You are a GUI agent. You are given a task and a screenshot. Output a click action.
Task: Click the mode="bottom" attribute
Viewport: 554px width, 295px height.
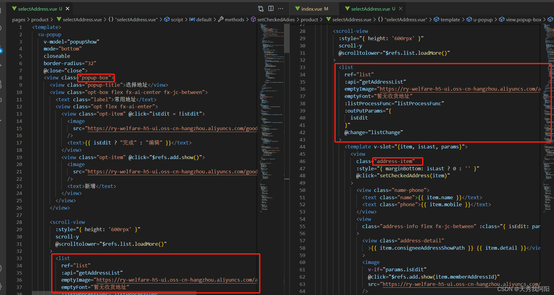pyautogui.click(x=62, y=49)
